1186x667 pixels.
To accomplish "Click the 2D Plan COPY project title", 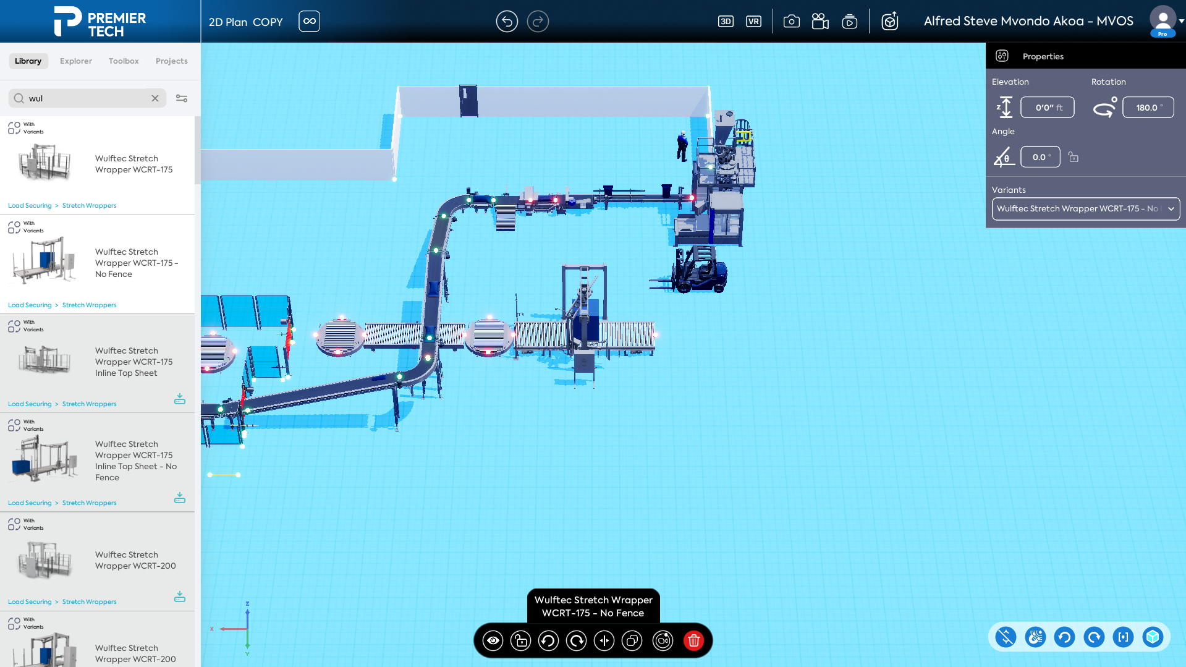I will (x=245, y=22).
